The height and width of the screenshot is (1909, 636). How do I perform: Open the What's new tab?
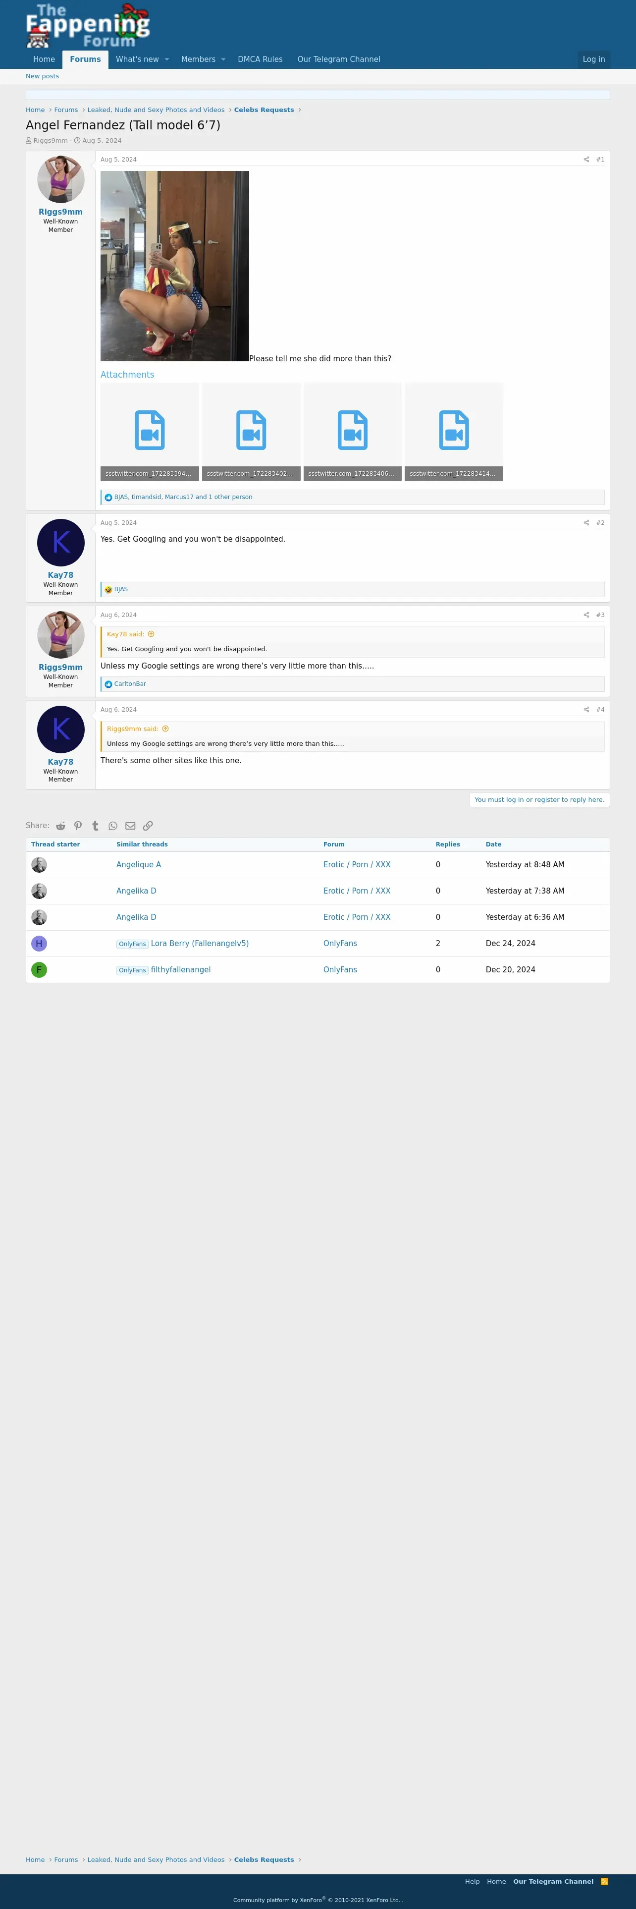[137, 59]
